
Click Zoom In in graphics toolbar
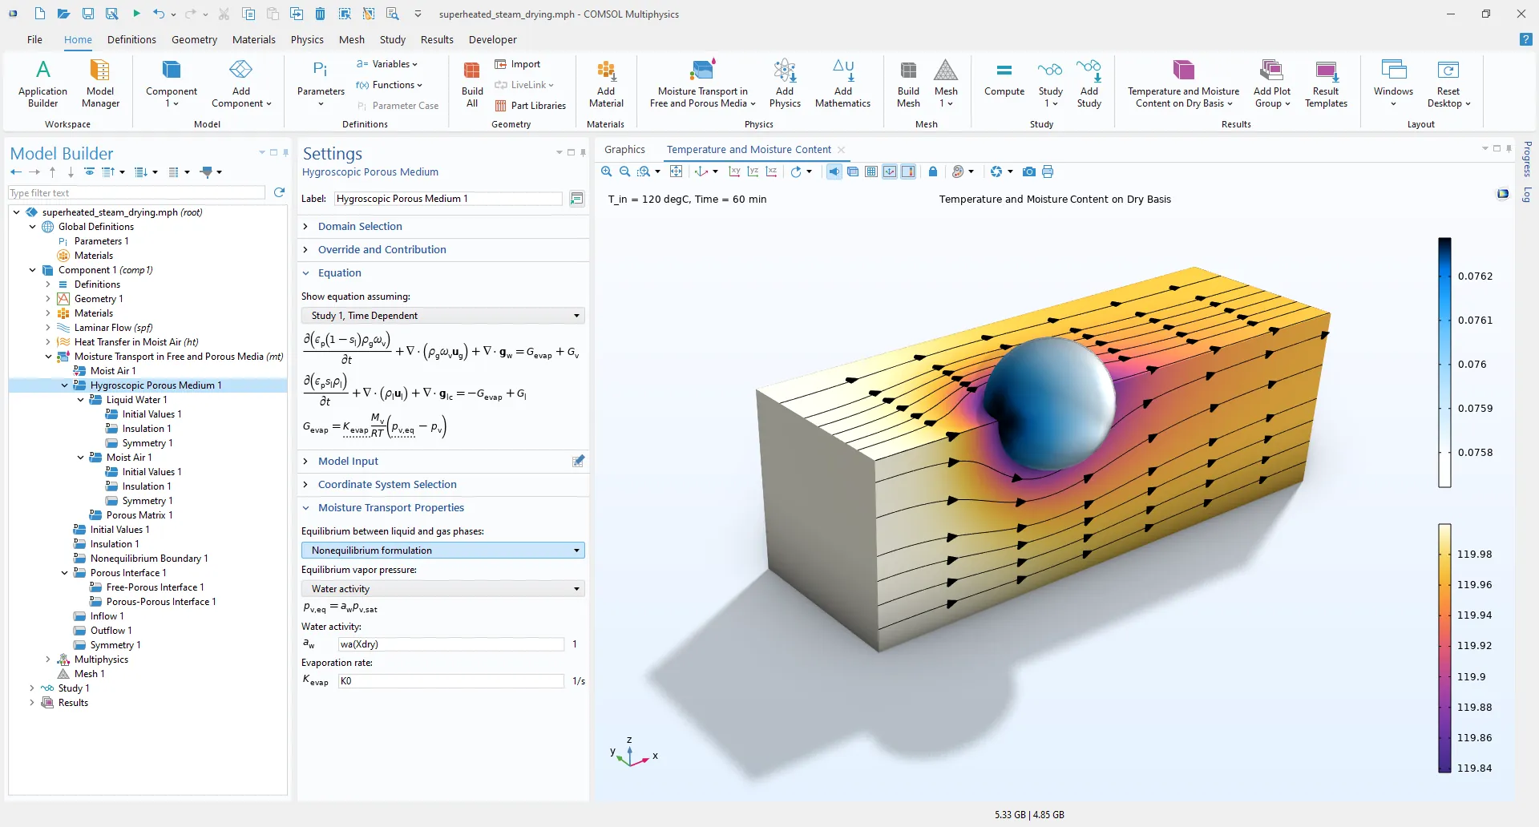[x=607, y=171]
